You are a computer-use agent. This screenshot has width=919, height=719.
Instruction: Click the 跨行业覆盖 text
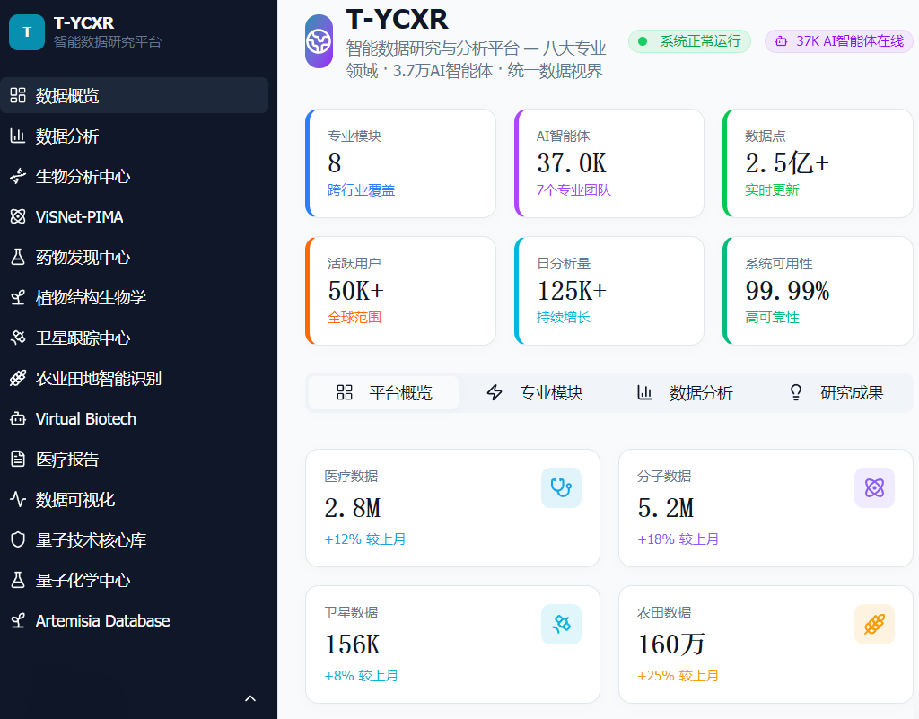(x=361, y=190)
